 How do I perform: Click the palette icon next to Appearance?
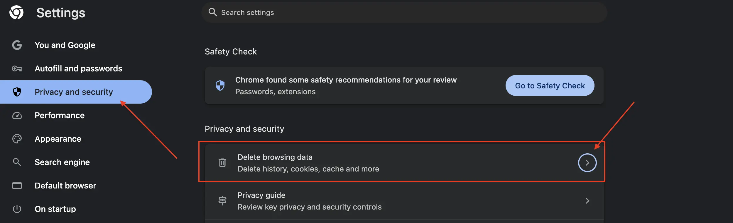pos(17,139)
